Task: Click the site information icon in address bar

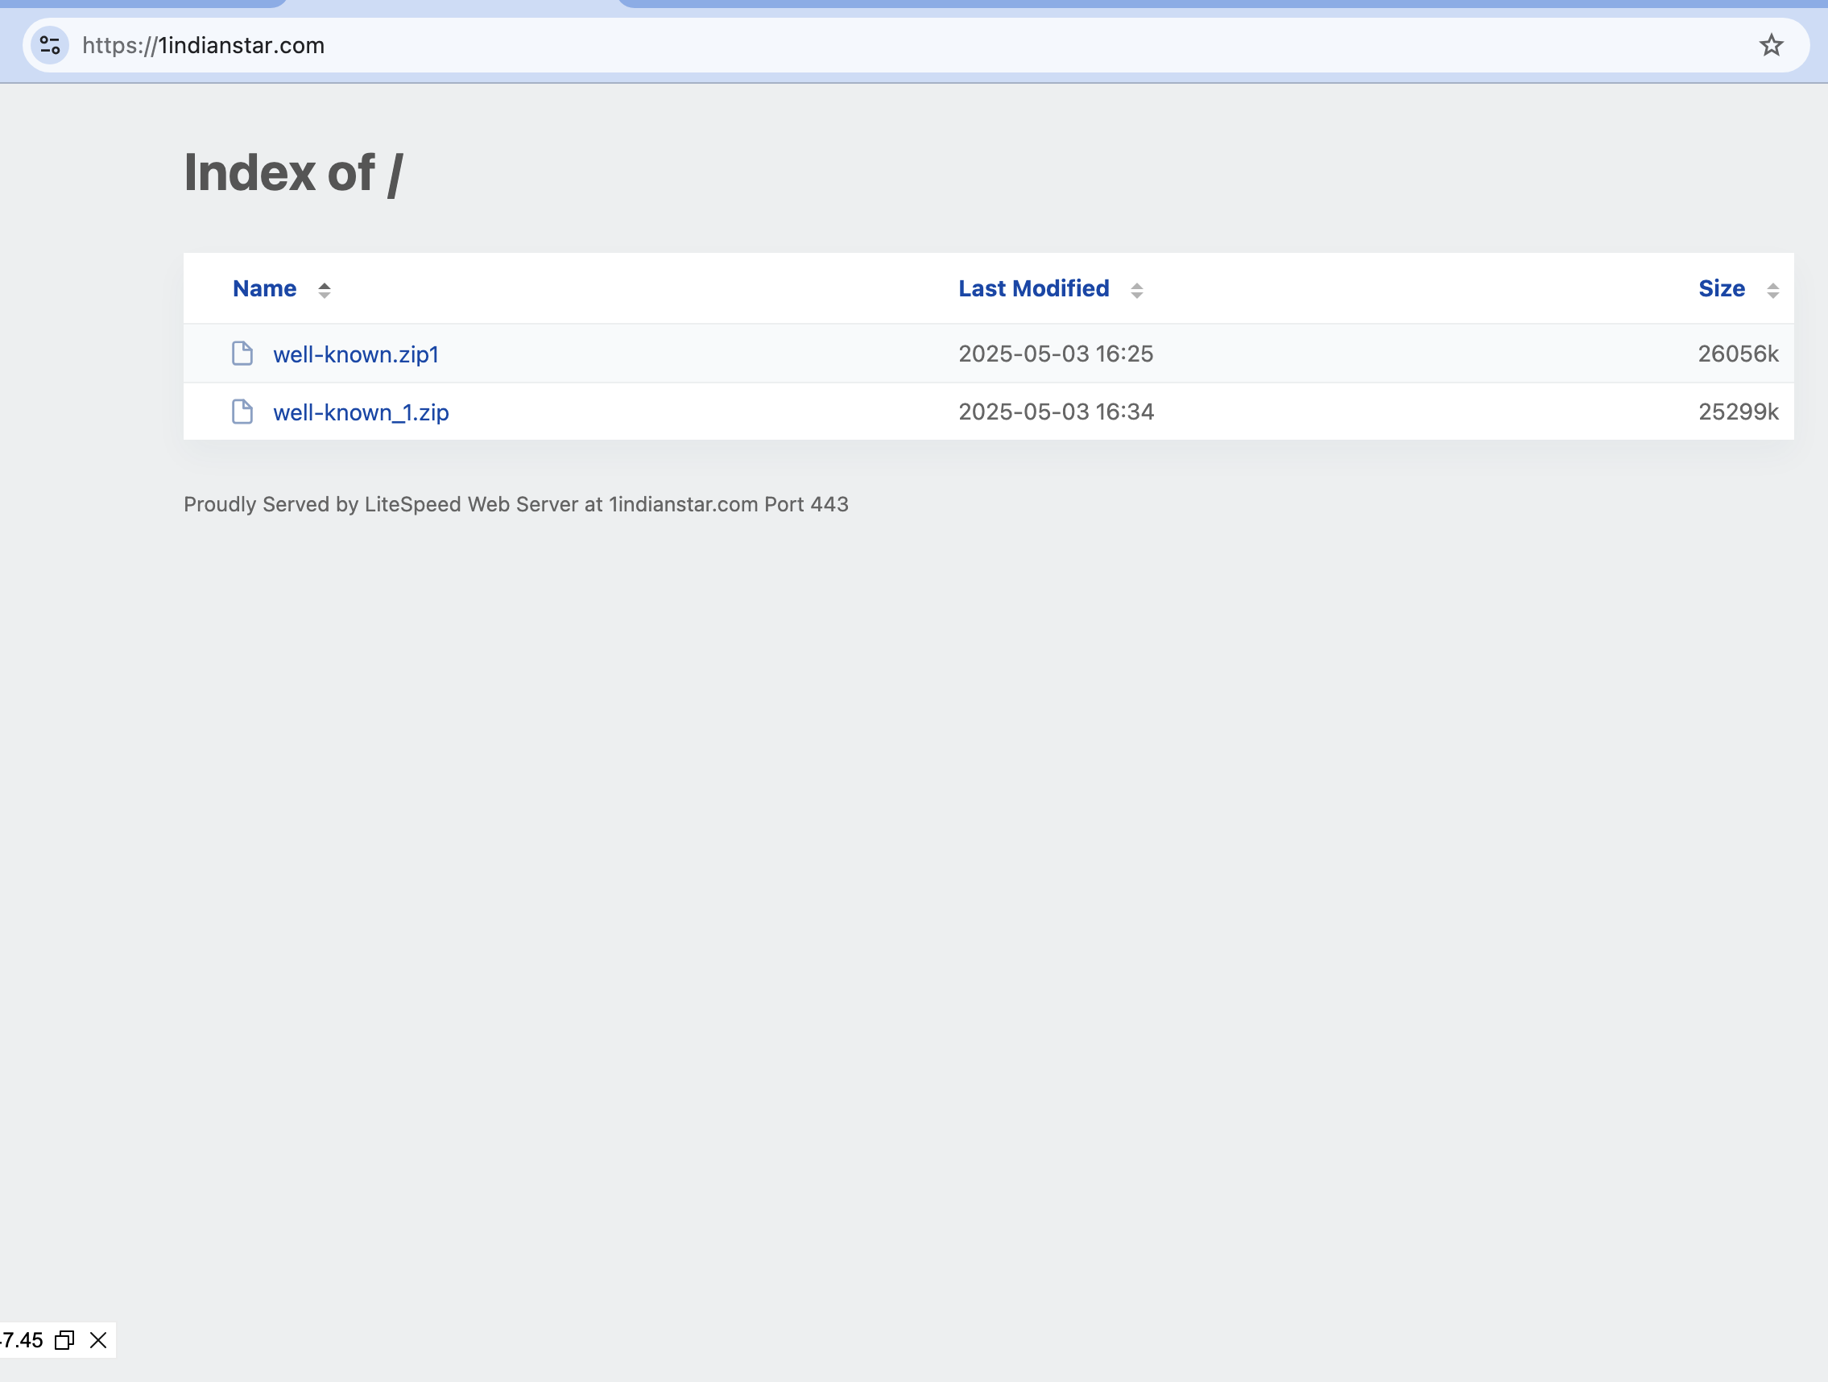Action: 50,45
